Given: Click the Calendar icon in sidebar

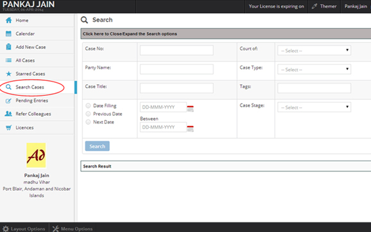Looking at the screenshot, I should (x=8, y=33).
